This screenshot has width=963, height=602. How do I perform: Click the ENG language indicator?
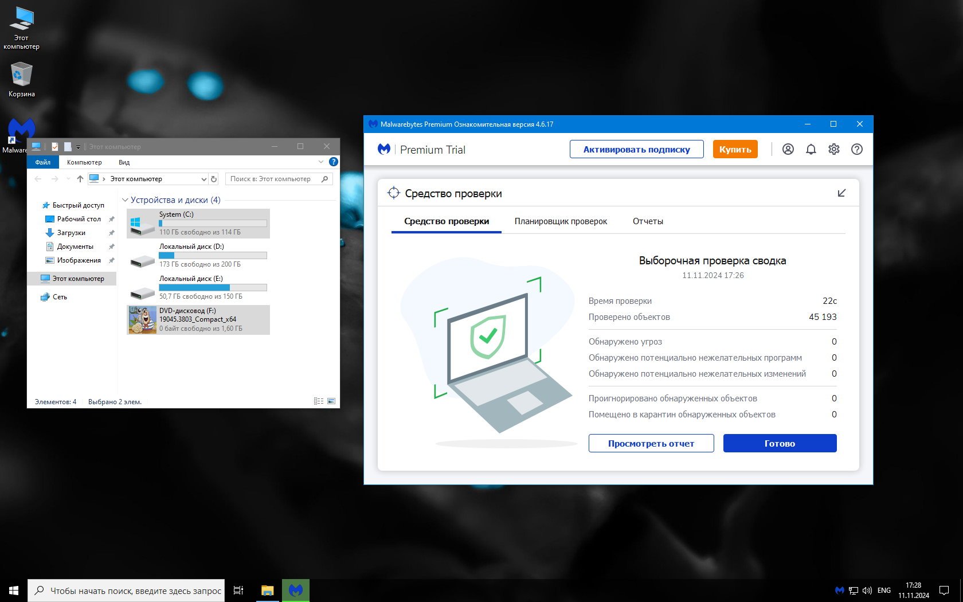point(884,591)
